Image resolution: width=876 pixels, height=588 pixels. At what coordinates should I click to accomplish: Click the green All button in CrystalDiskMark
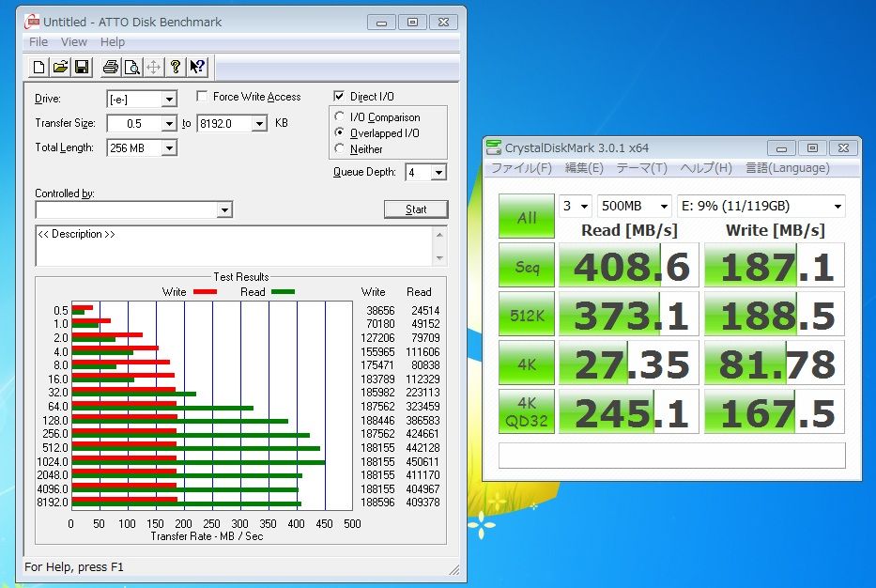pyautogui.click(x=527, y=217)
